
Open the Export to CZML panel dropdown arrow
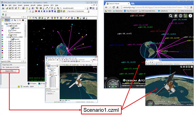22,61
